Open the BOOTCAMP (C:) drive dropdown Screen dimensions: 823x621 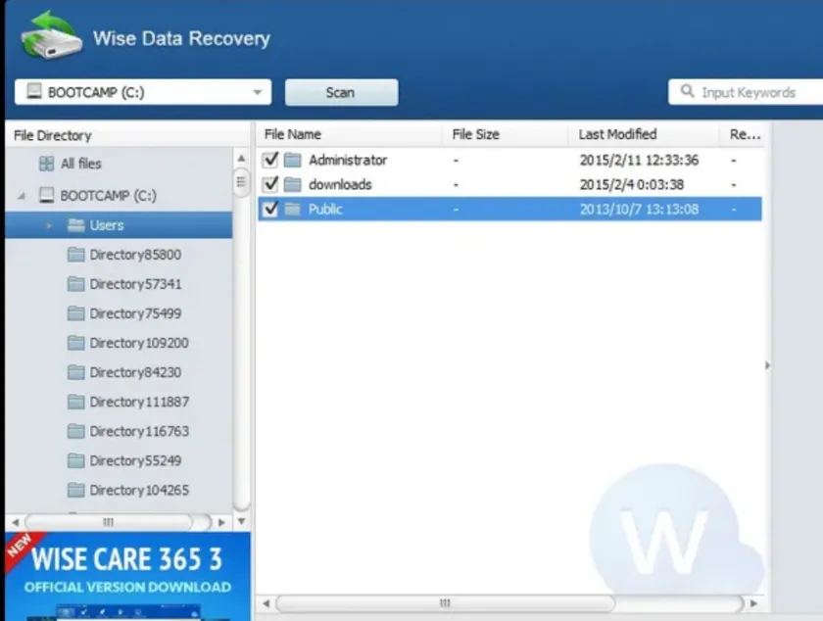tap(259, 92)
